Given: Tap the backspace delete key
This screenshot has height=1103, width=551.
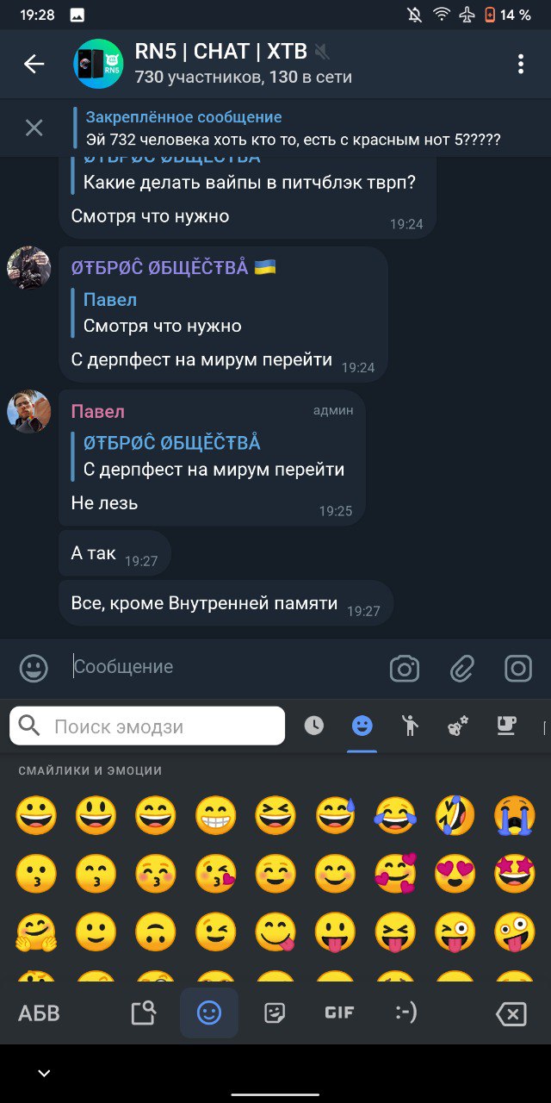Looking at the screenshot, I should (x=511, y=1014).
